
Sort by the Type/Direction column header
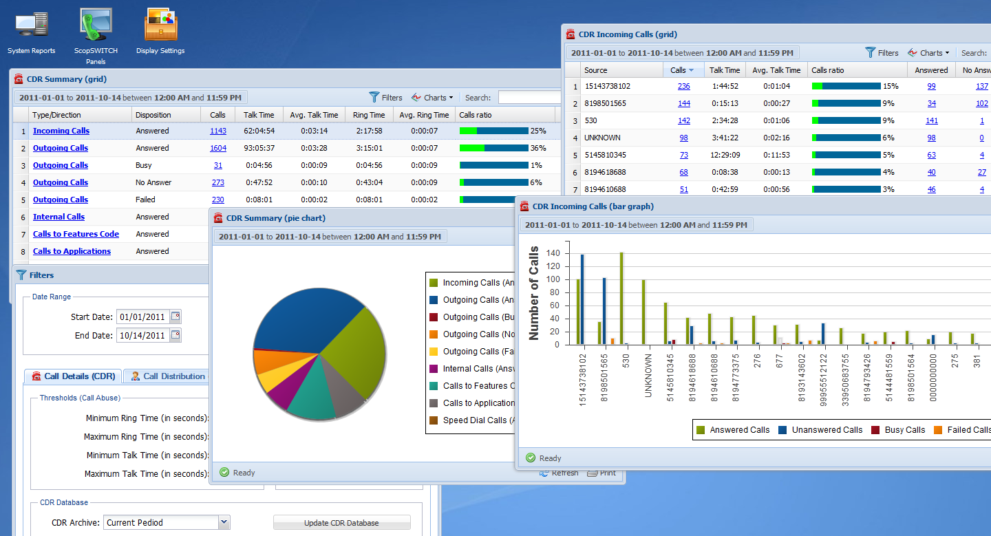click(x=81, y=115)
